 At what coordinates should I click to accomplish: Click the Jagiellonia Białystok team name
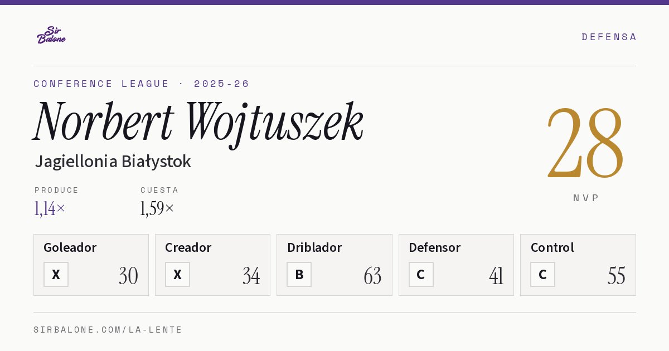pos(113,162)
